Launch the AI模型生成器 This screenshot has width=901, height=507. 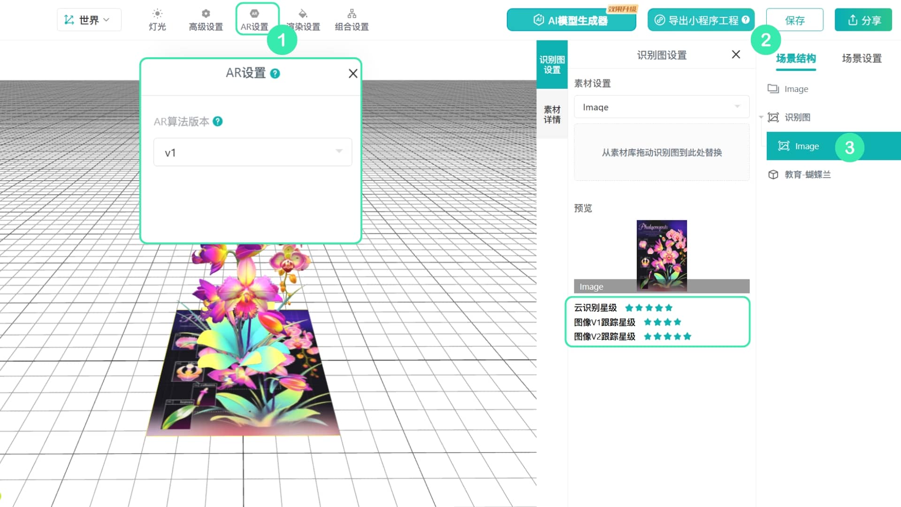[x=571, y=20]
